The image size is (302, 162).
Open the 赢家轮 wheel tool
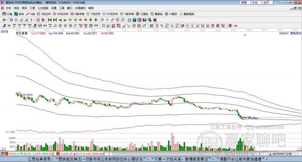click(157, 14)
